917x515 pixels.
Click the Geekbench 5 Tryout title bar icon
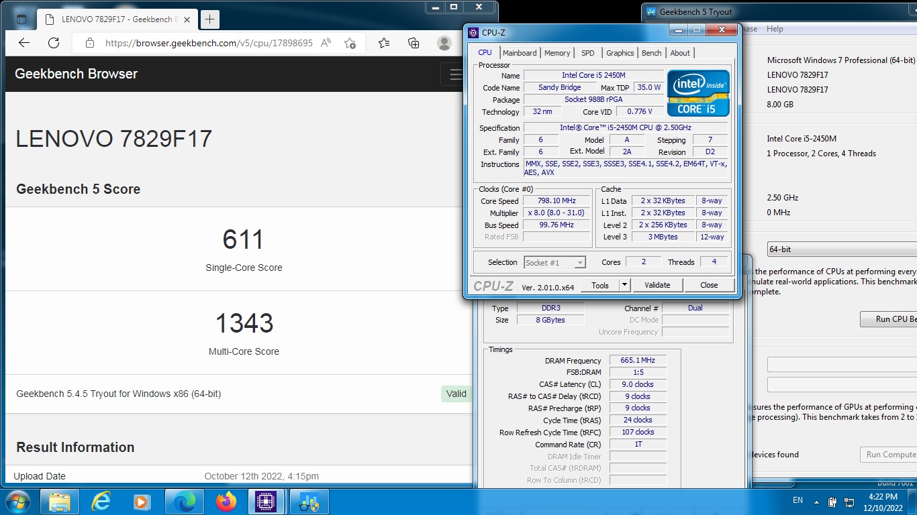pyautogui.click(x=651, y=12)
